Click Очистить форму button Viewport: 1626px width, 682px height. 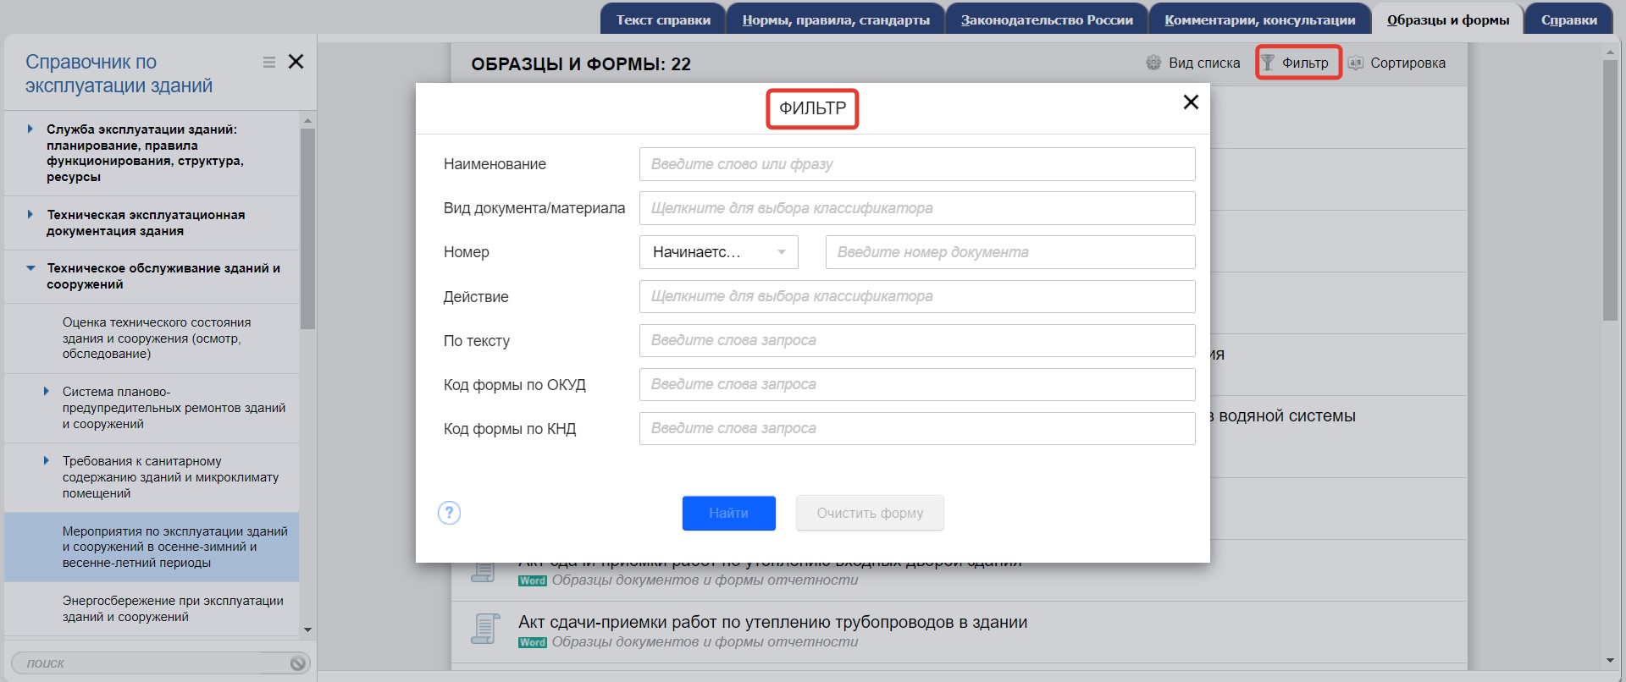click(870, 514)
